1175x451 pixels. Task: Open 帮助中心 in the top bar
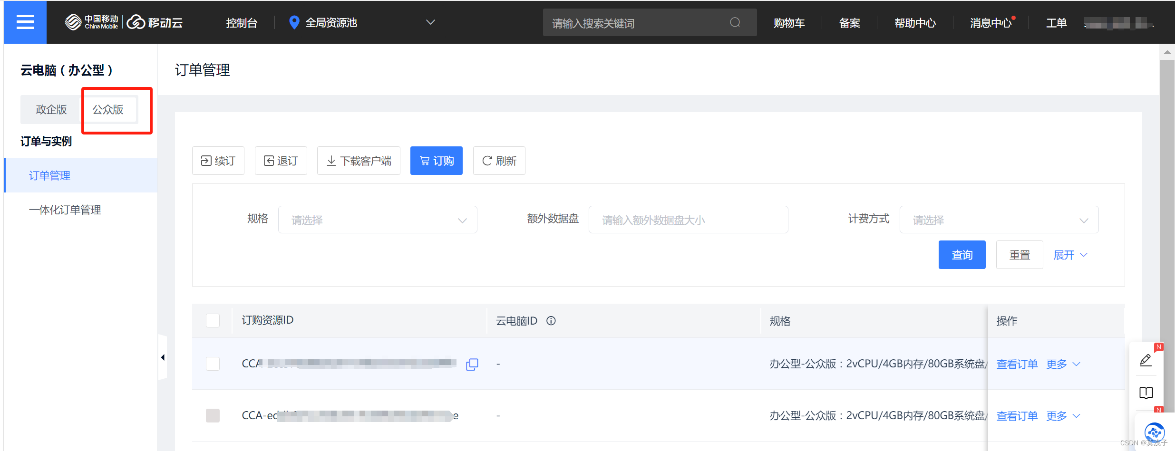coord(915,22)
